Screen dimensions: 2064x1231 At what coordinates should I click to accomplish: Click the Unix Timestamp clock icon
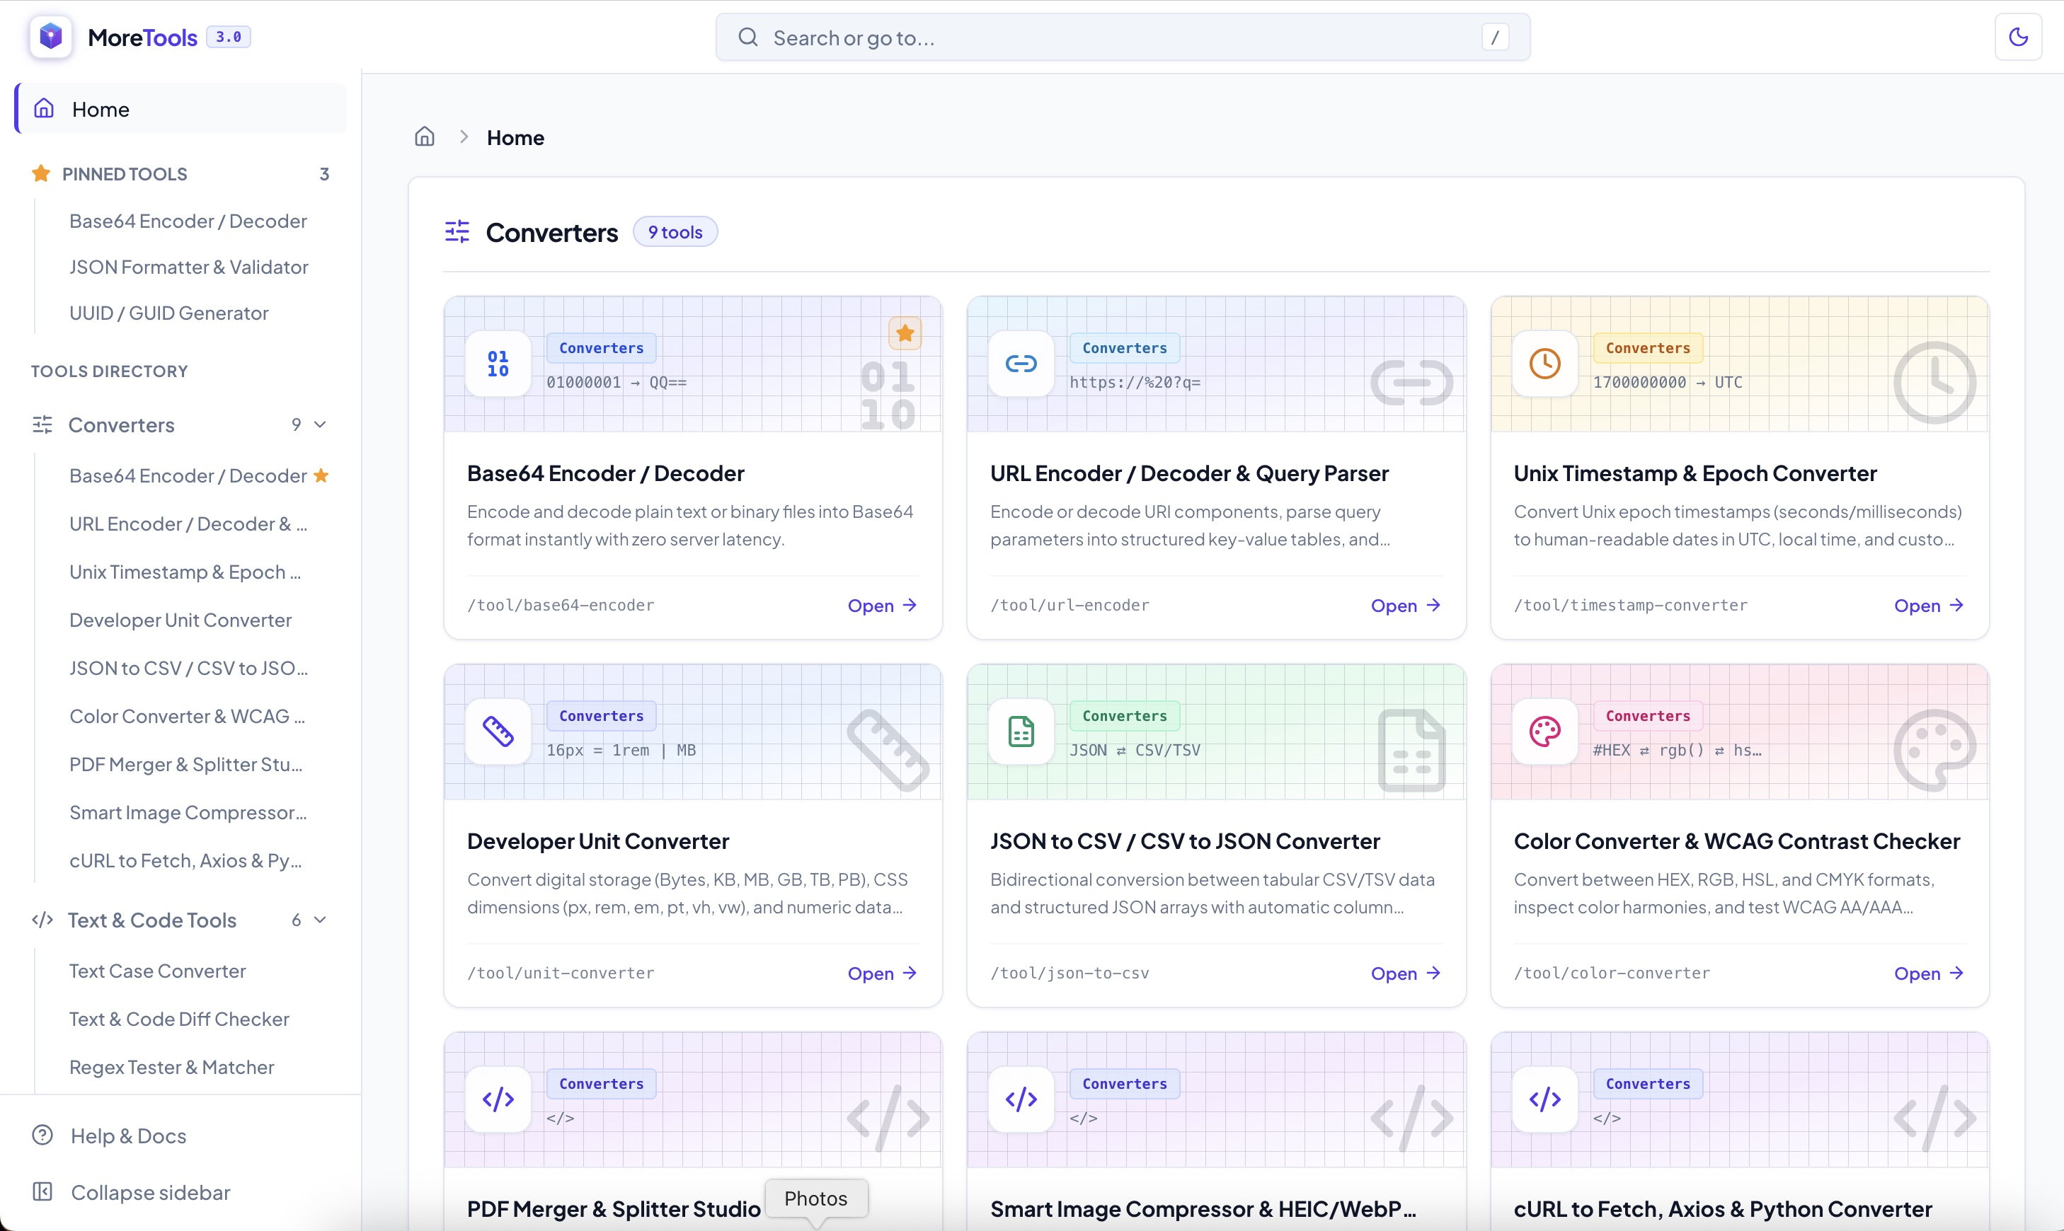tap(1544, 364)
